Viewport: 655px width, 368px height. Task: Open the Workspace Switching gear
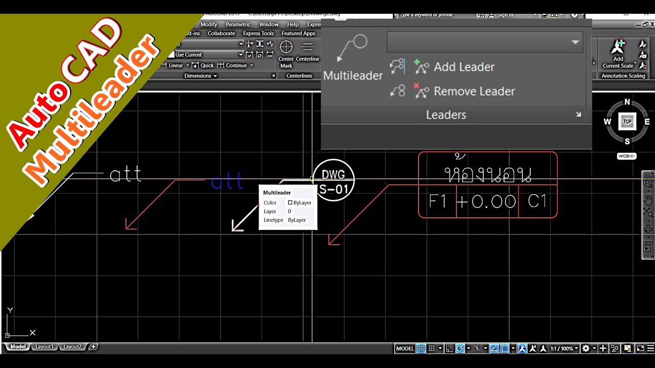pos(585,349)
